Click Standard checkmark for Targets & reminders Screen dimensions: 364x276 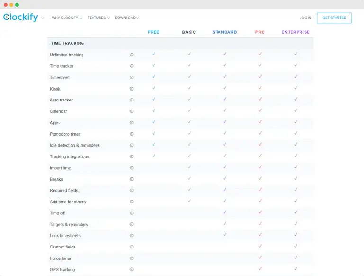click(x=225, y=224)
